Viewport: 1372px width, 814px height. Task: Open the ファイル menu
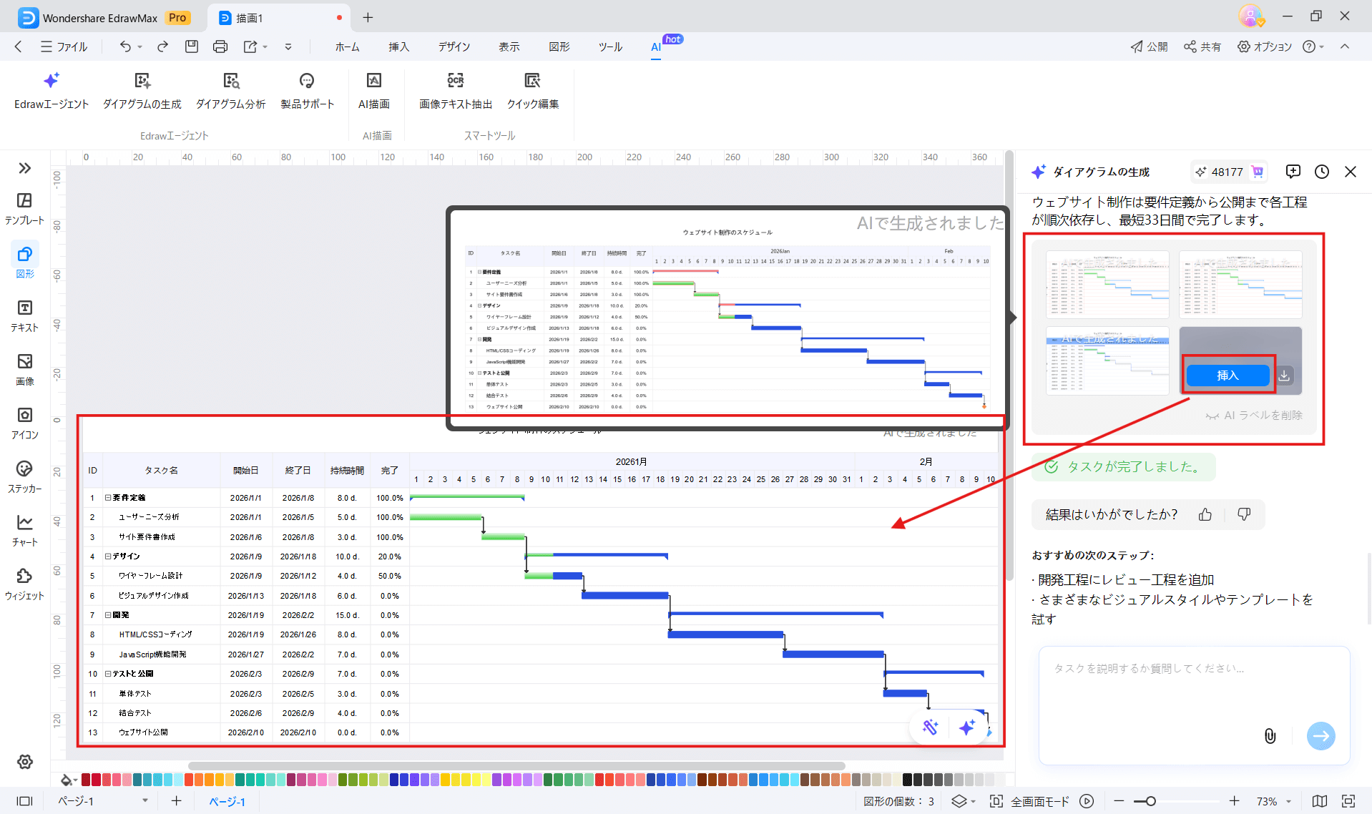(x=64, y=46)
